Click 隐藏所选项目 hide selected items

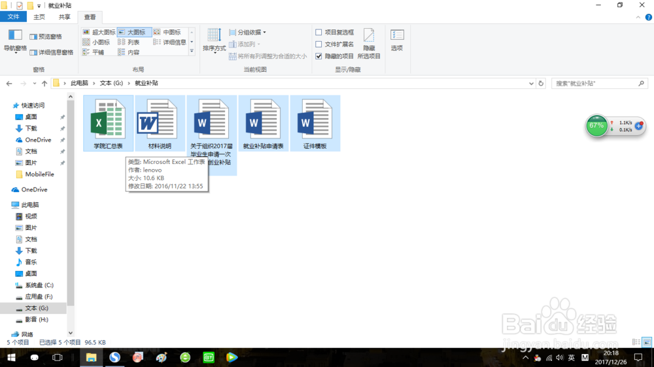pyautogui.click(x=369, y=44)
